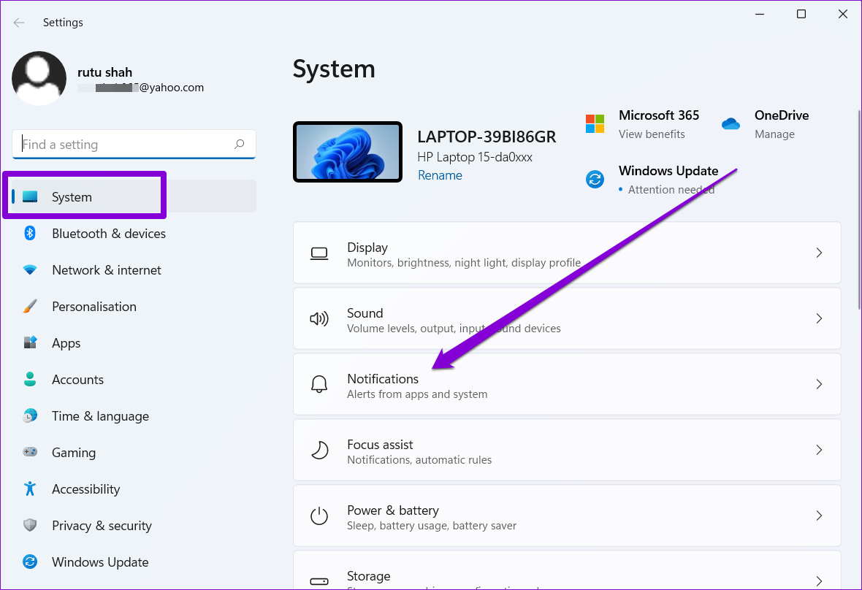The image size is (862, 590).
Task: Click the System page heading
Action: tap(334, 69)
